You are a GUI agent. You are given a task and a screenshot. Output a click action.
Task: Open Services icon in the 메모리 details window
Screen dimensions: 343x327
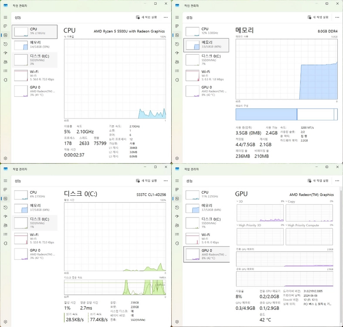177,80
